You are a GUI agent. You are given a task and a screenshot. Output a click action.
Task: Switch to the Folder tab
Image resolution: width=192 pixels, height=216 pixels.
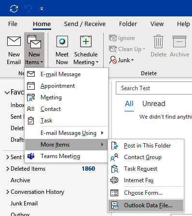click(x=128, y=24)
